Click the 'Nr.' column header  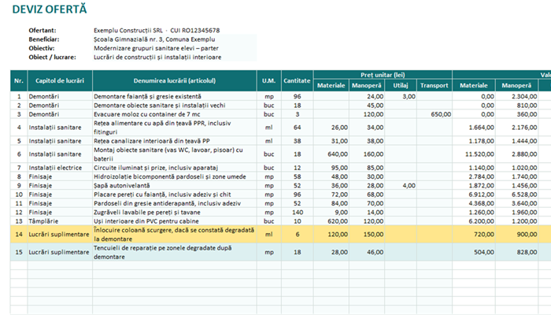tap(19, 80)
